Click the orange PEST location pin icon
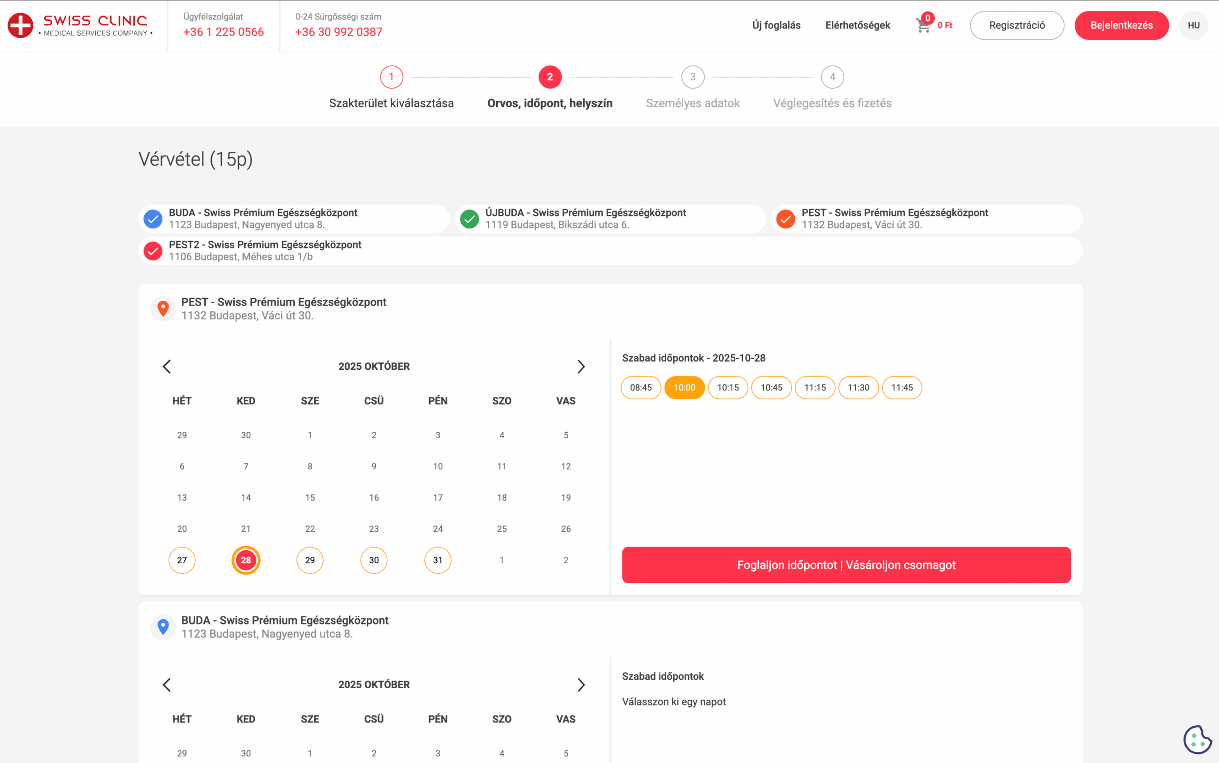This screenshot has height=763, width=1219. [163, 308]
